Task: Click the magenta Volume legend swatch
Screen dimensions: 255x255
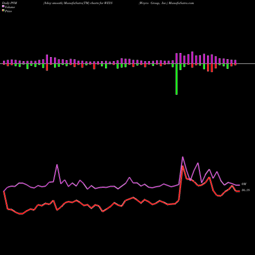Action: click(x=3, y=7)
